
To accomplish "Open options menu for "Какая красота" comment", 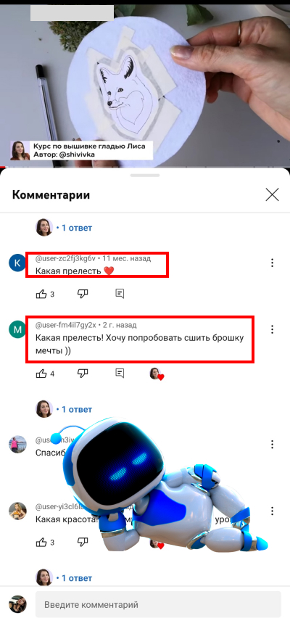I will 272,511.
